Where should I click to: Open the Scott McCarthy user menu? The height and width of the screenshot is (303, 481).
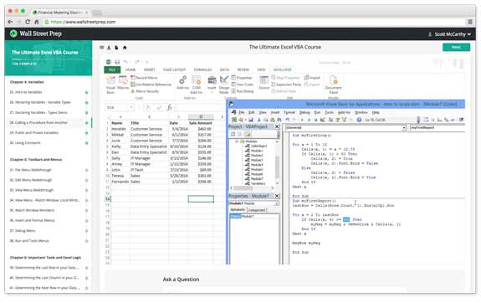pos(449,34)
